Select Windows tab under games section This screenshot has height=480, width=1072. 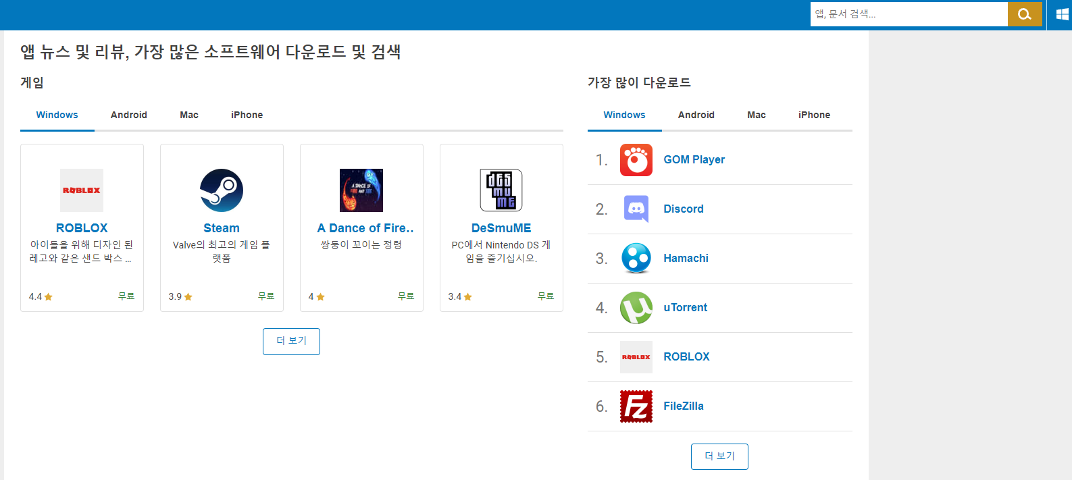click(57, 115)
